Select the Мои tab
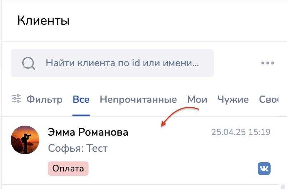The width and height of the screenshot is (287, 189). tap(197, 99)
